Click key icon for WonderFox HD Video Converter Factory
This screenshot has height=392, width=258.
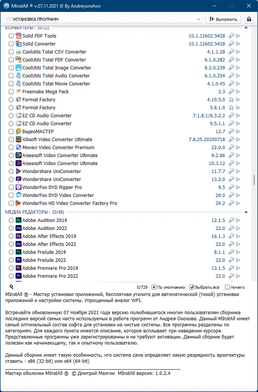tap(231, 203)
